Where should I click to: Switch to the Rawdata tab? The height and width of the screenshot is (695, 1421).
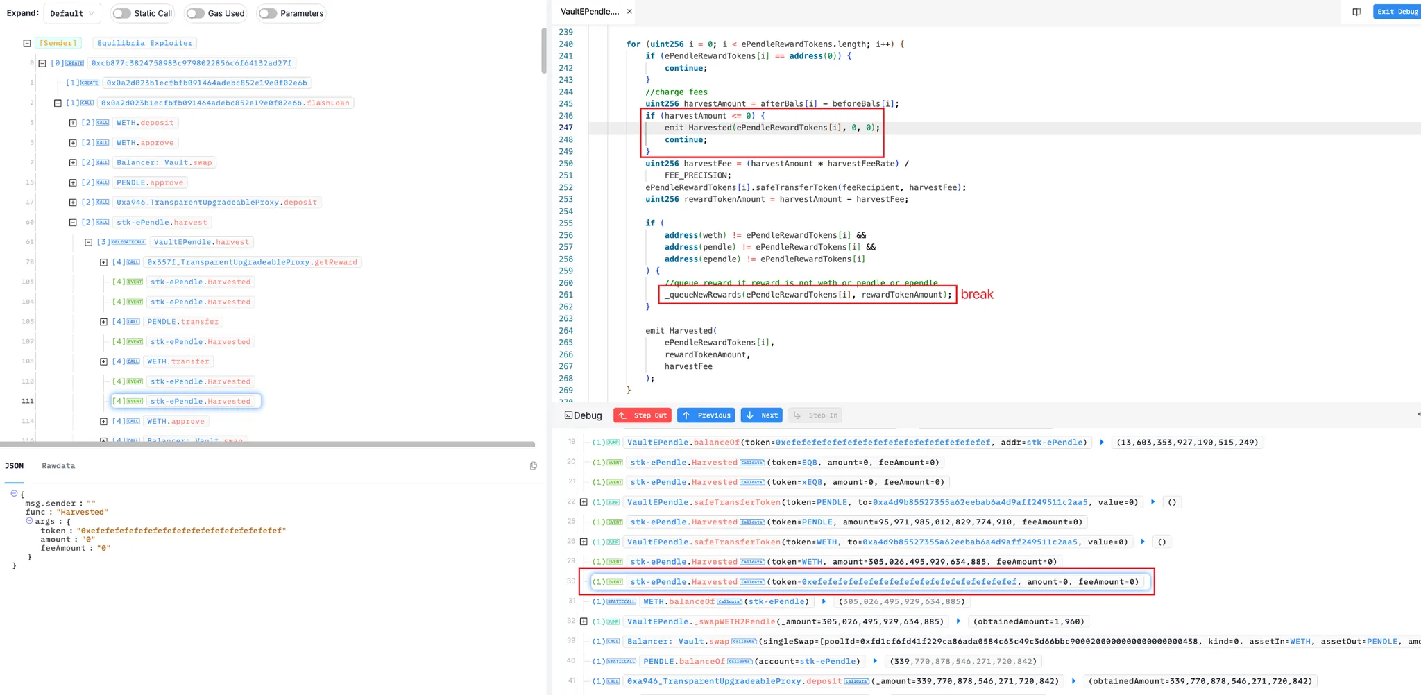click(x=58, y=466)
